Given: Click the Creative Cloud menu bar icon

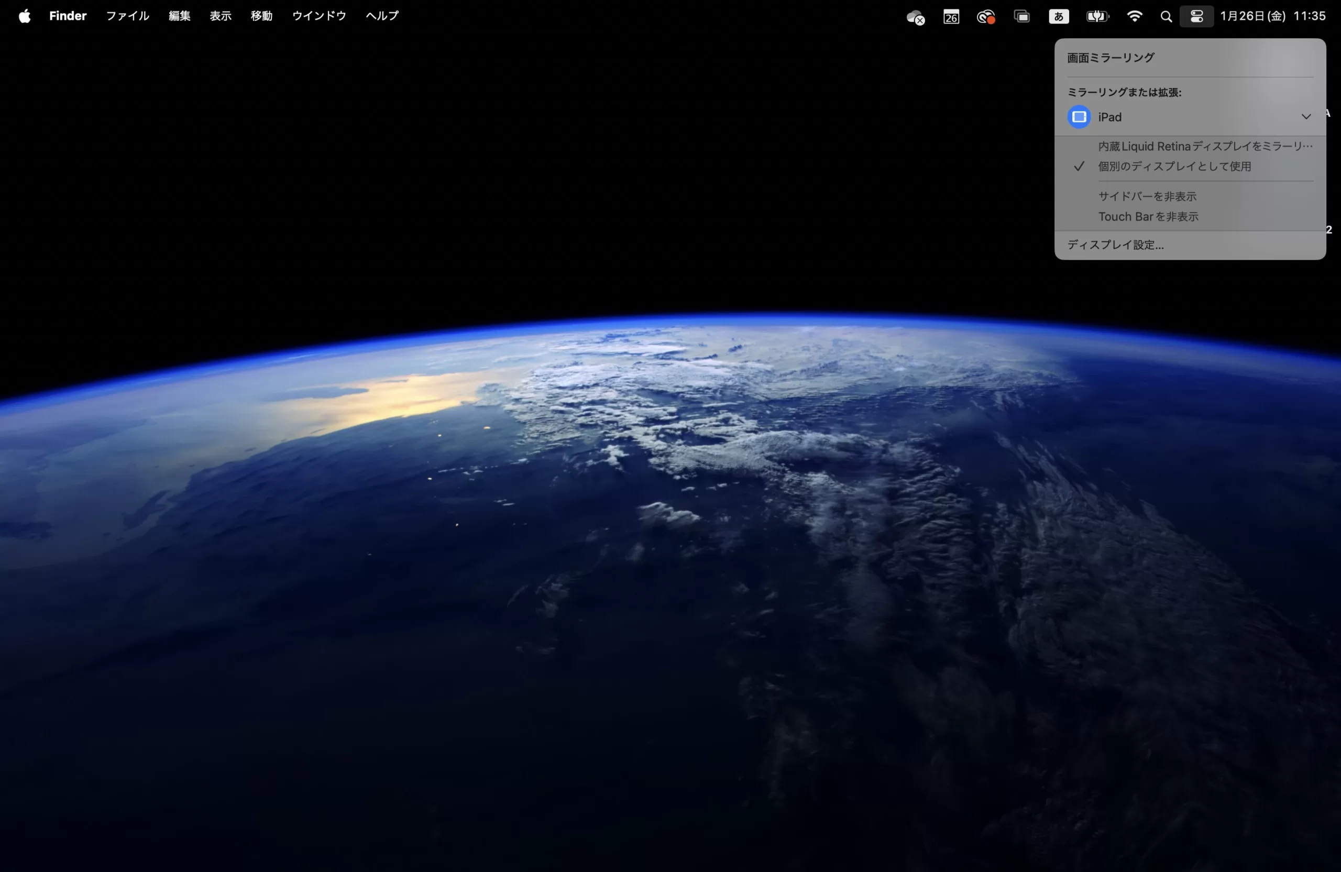Looking at the screenshot, I should pos(985,17).
